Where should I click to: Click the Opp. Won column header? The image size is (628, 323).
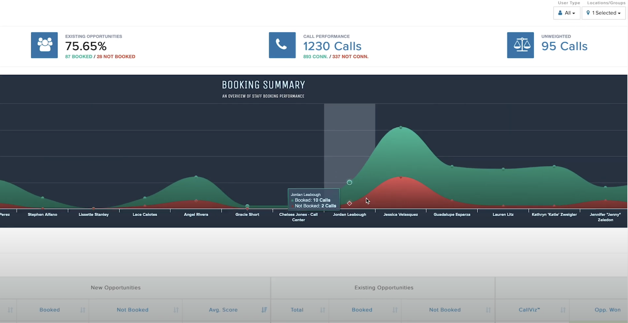pyautogui.click(x=608, y=310)
